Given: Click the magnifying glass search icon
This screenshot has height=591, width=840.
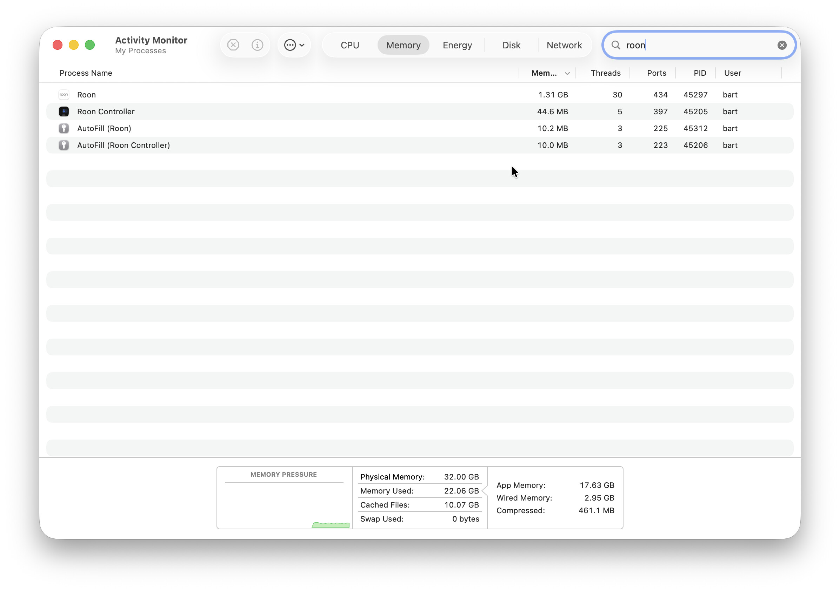Looking at the screenshot, I should pos(616,45).
